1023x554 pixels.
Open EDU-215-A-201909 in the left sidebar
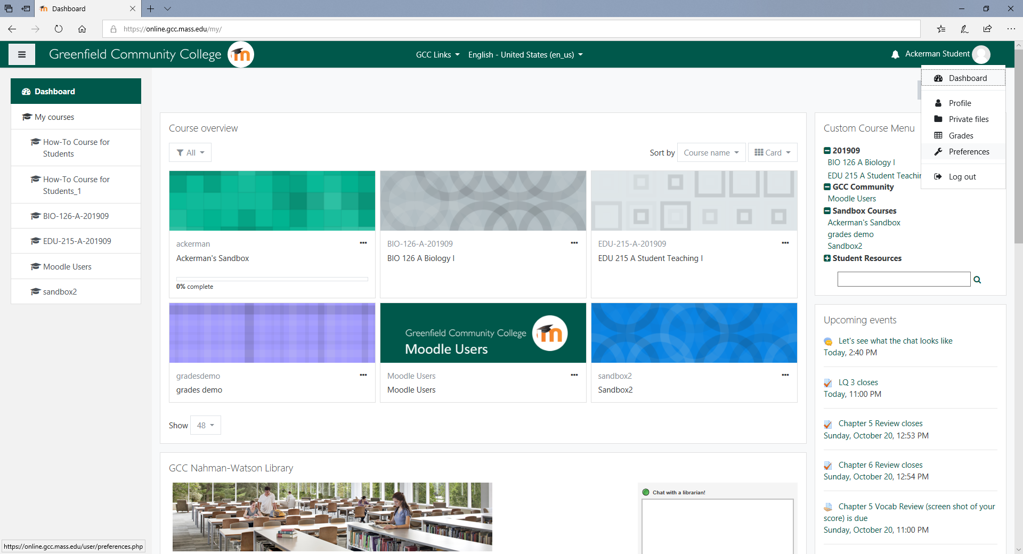76,241
